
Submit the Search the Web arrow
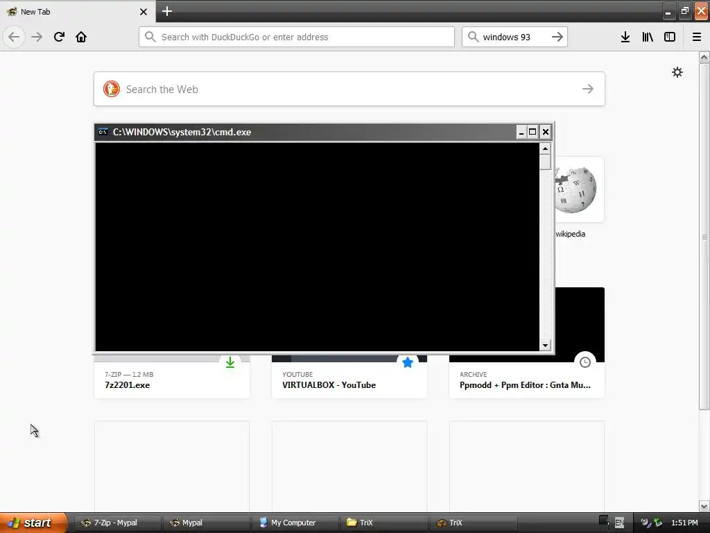[588, 89]
